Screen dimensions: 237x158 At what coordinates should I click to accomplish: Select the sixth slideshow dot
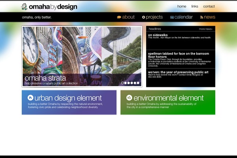138,83
